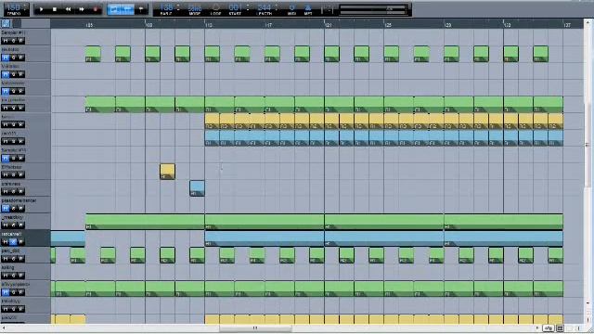
Task: Select the first green clip on the perc_cbd track
Action: point(53,255)
